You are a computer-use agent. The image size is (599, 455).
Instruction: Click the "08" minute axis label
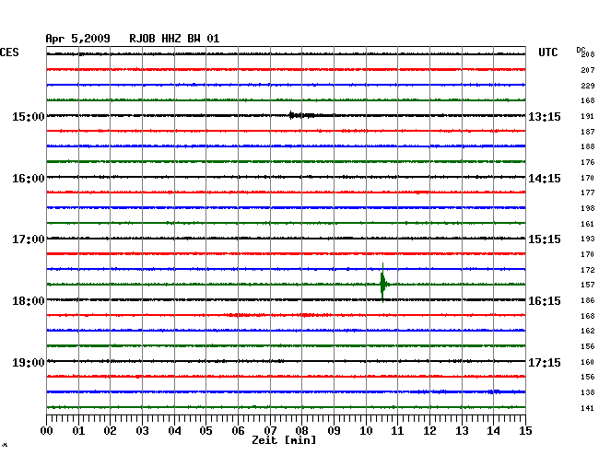(x=301, y=430)
